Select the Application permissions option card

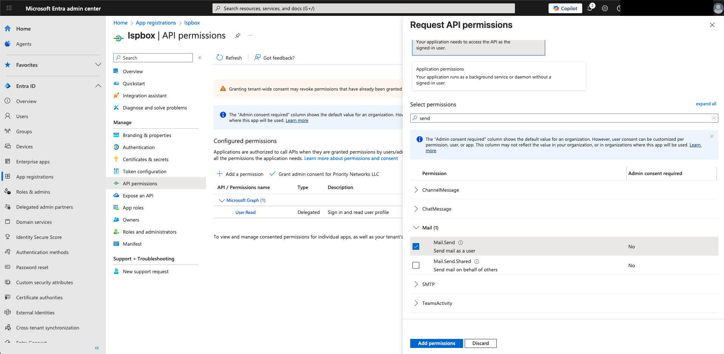point(498,76)
